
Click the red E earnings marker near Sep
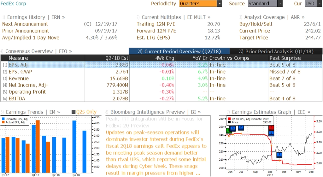pos(271,127)
